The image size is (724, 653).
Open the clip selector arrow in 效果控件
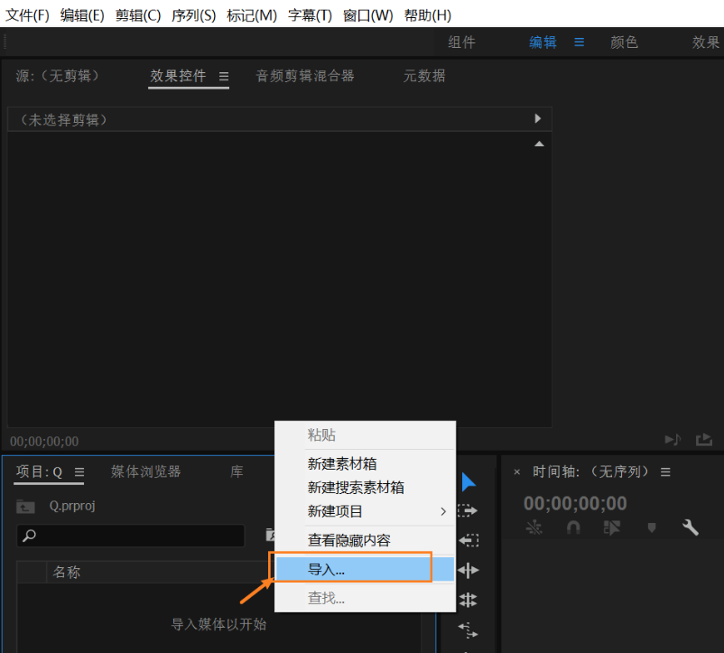click(x=538, y=118)
